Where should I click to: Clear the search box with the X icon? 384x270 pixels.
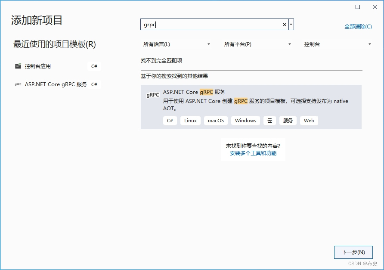tap(284, 25)
